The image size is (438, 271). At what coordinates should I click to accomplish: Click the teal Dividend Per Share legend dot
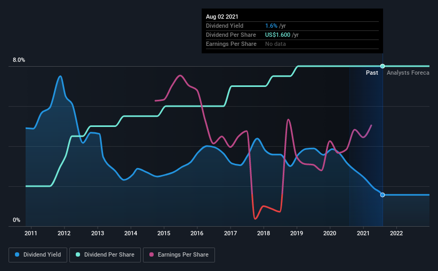point(78,254)
